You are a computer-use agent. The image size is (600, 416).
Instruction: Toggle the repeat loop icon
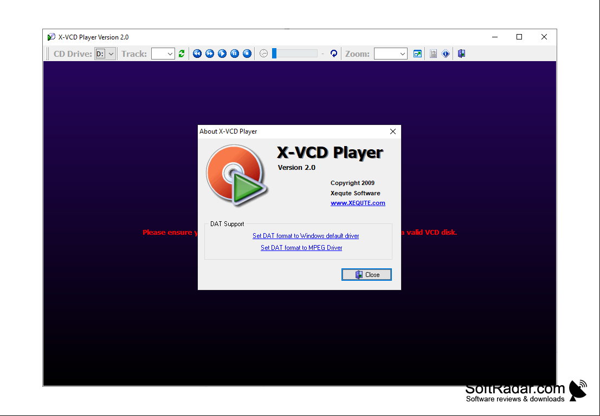(x=334, y=54)
